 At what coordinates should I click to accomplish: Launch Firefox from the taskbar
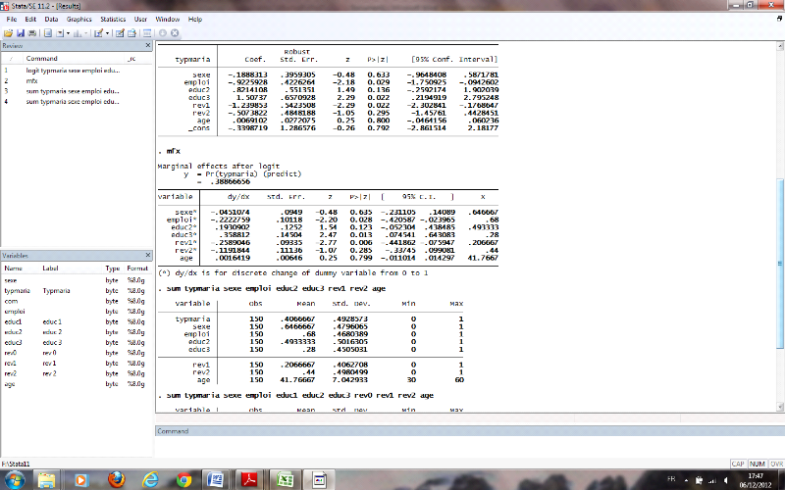pos(117,479)
